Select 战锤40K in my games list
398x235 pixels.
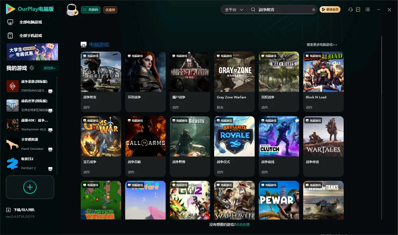pos(31,125)
